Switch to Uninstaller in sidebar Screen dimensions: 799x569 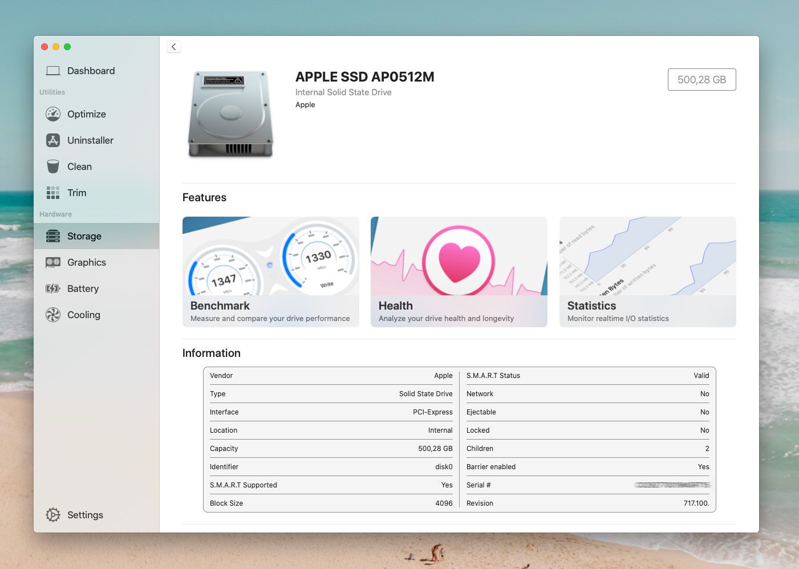click(x=96, y=140)
